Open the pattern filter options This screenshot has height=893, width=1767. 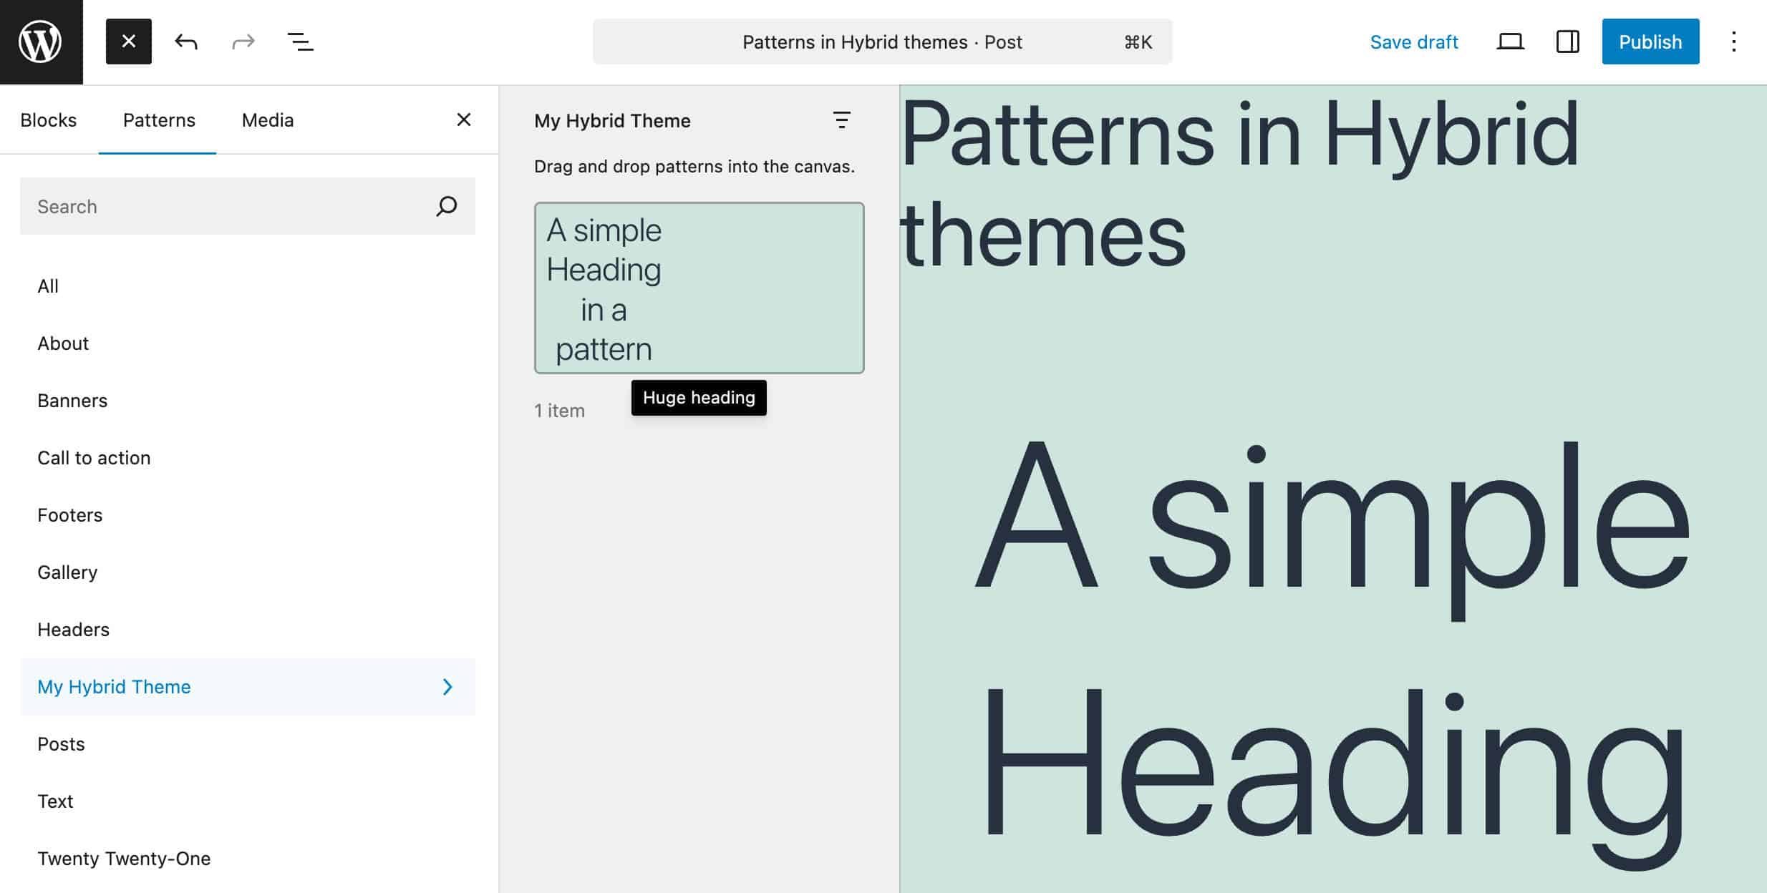pos(842,120)
